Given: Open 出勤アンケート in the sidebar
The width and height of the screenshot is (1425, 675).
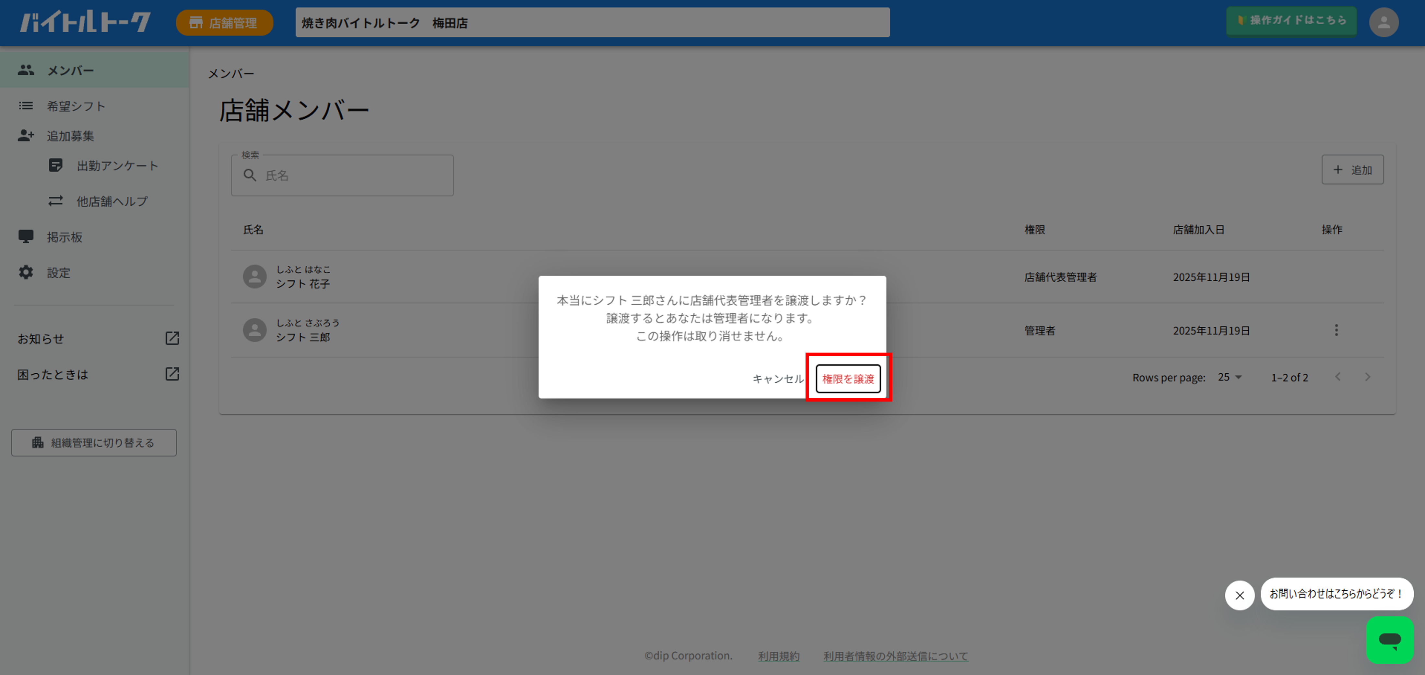Looking at the screenshot, I should pos(117,165).
